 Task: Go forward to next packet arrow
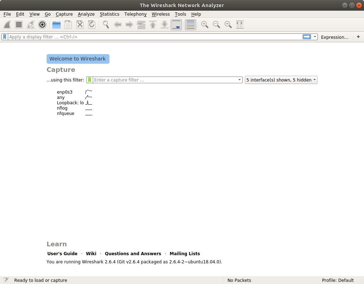click(129, 25)
